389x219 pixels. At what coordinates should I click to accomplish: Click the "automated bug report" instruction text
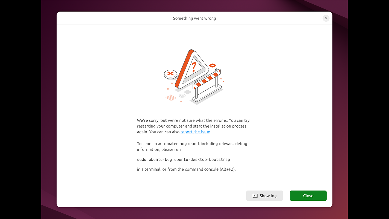[192, 146]
